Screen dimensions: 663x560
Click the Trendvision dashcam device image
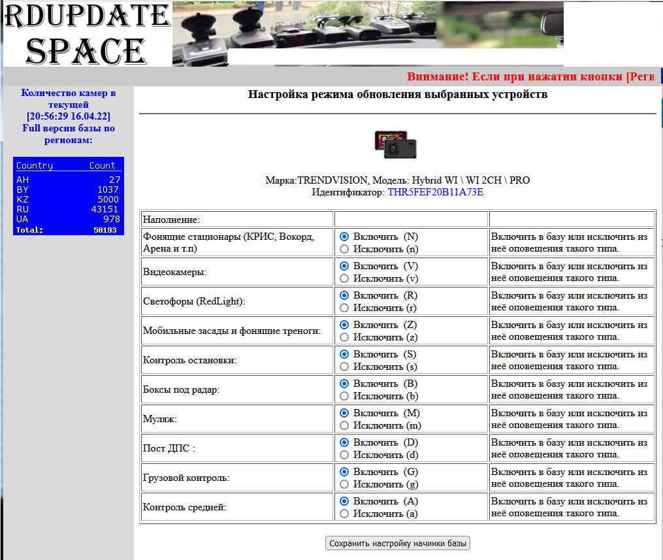[395, 144]
